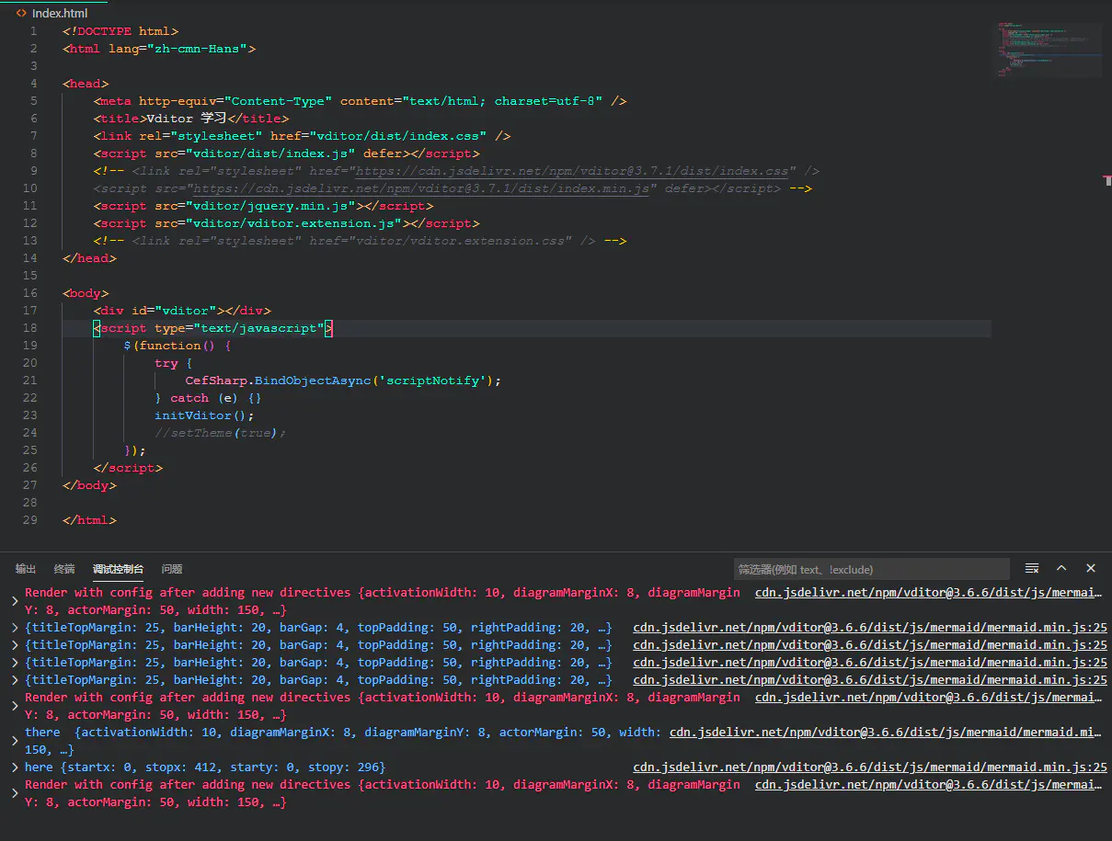Expand the "here {startx: 0" log object
Image resolution: width=1112 pixels, height=841 pixels.
point(14,767)
